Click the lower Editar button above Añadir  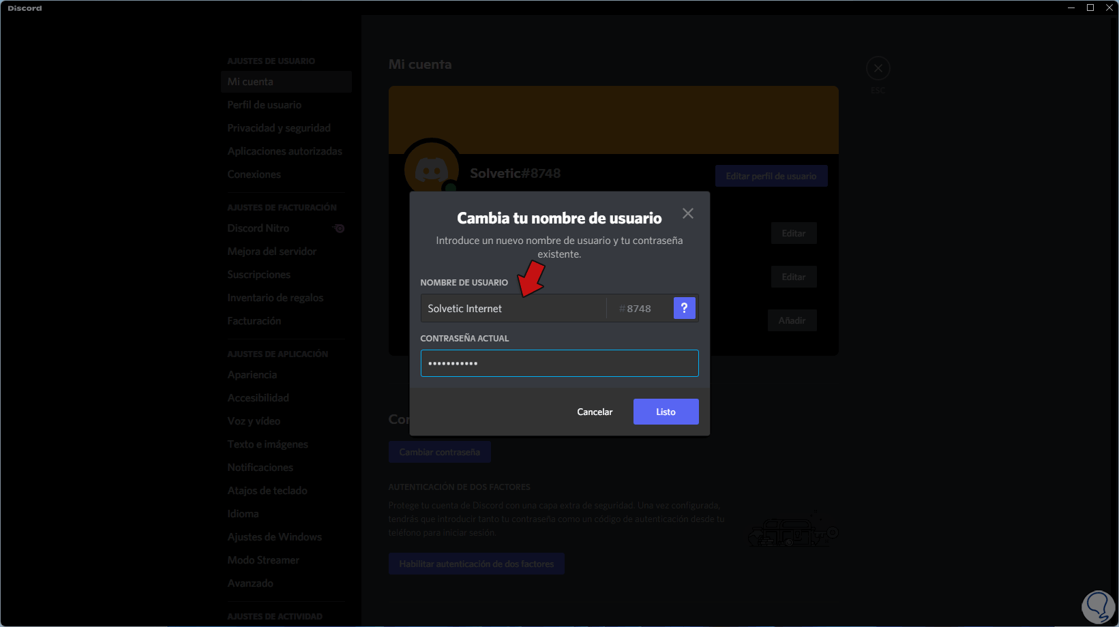[794, 277]
